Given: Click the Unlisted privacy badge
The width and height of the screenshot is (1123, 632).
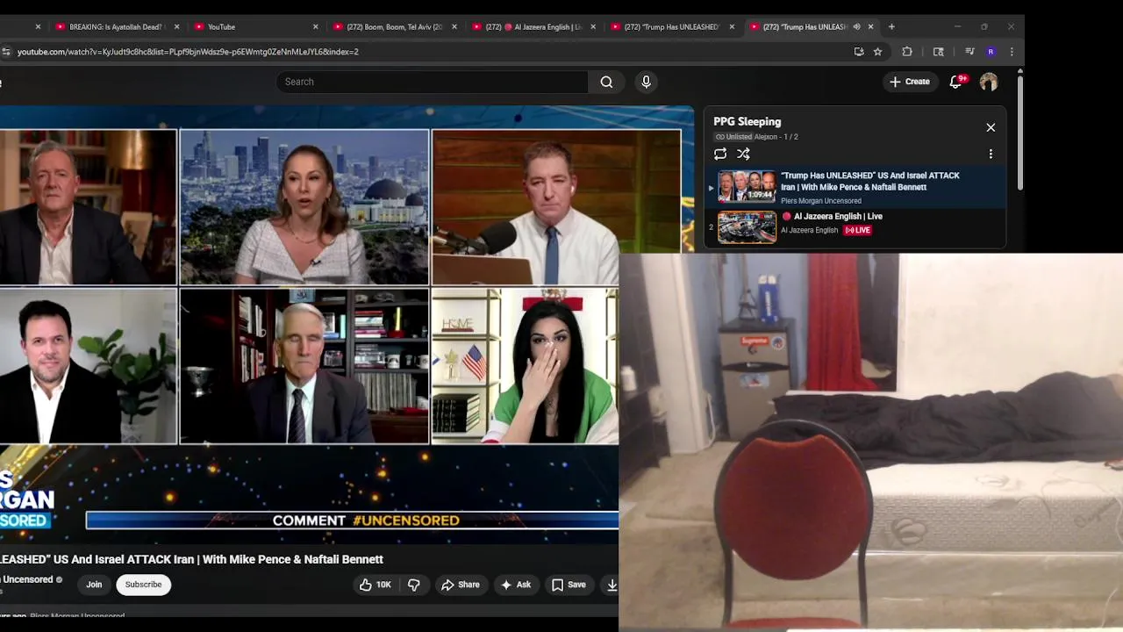Looking at the screenshot, I should pyautogui.click(x=733, y=137).
